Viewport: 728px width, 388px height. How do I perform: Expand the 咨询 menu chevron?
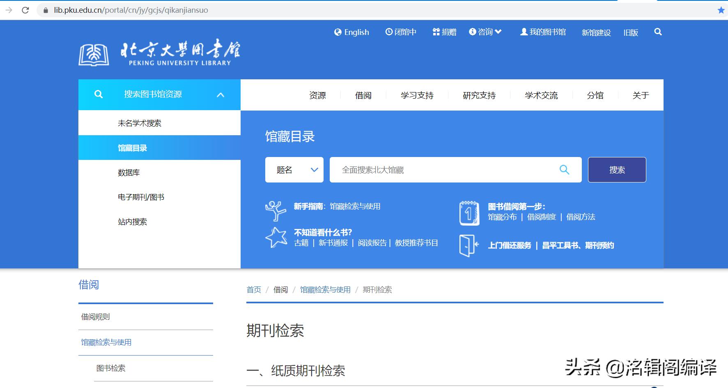[499, 31]
